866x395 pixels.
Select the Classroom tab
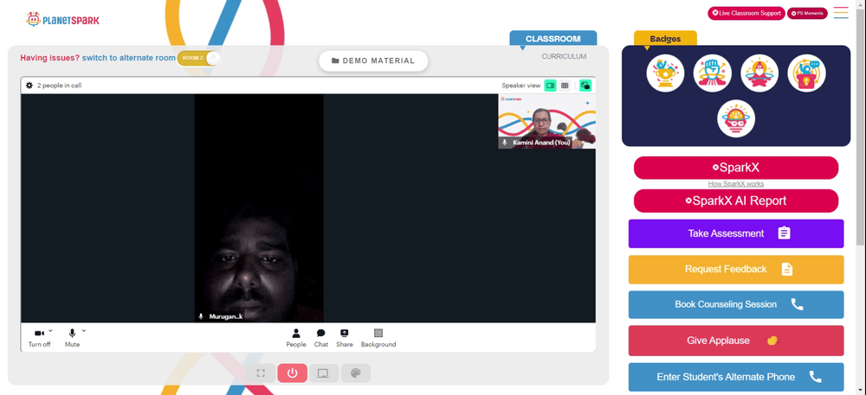click(x=553, y=39)
